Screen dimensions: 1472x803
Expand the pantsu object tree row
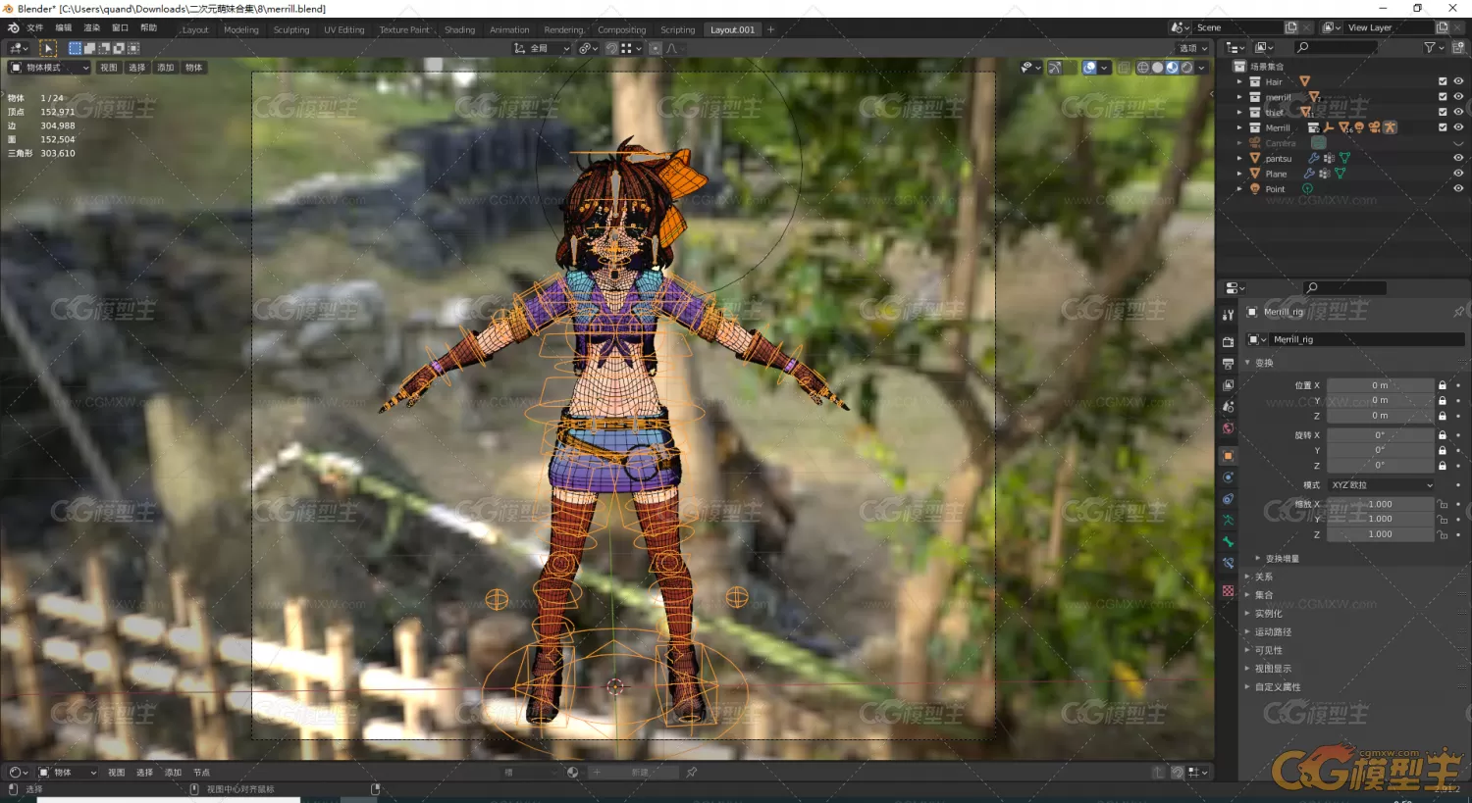tap(1239, 158)
